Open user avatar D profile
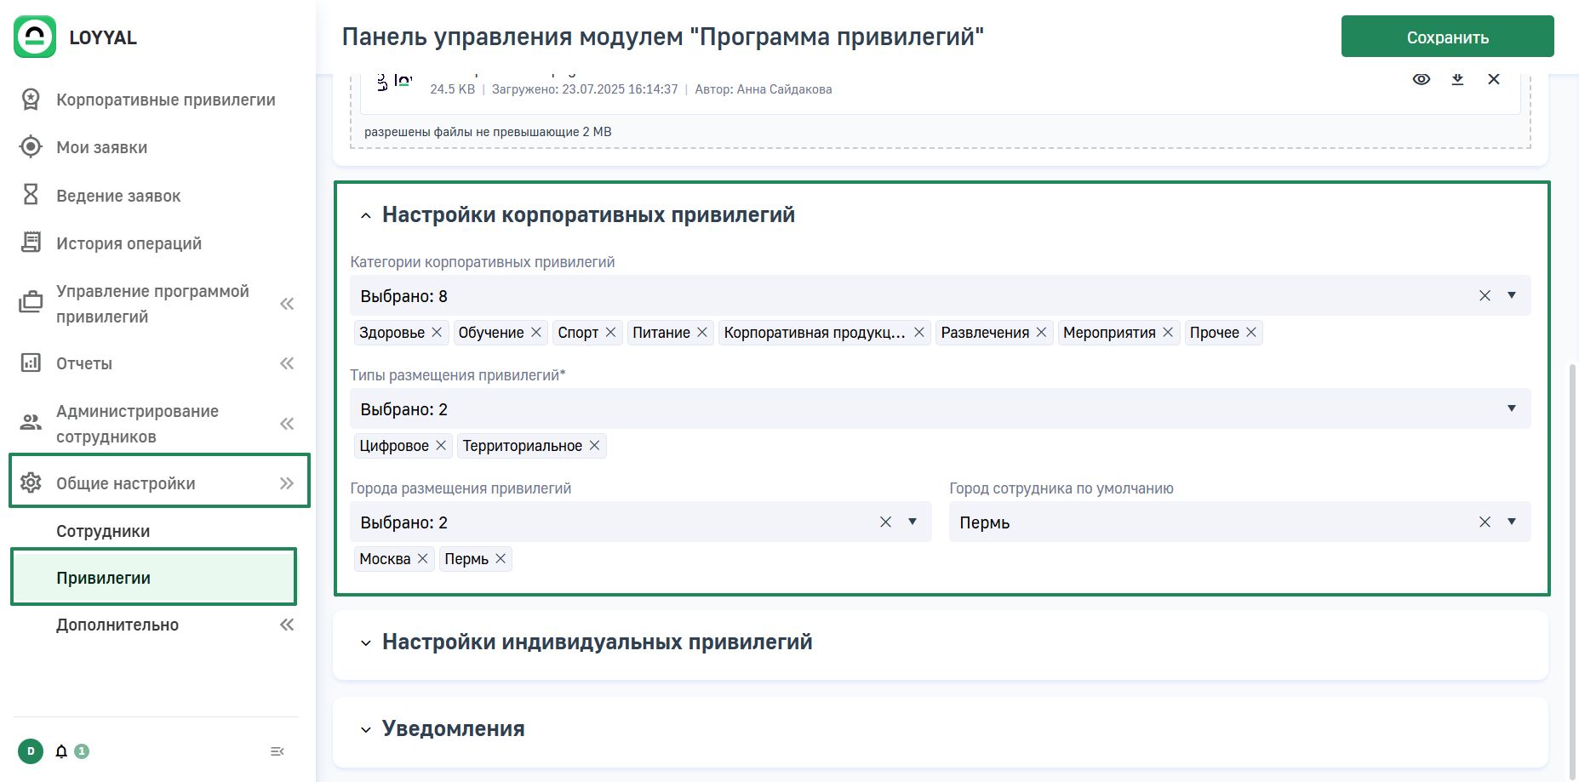 (31, 751)
